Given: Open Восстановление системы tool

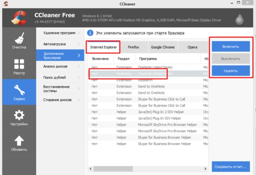Looking at the screenshot, I should [60, 89].
